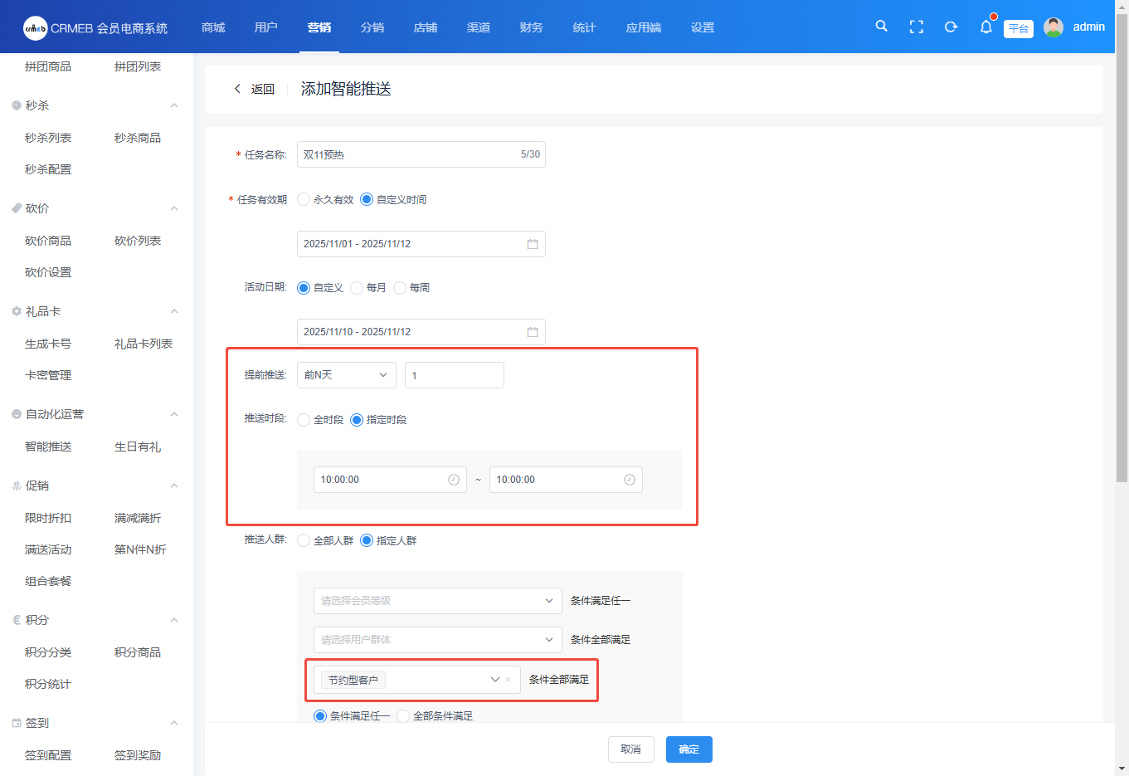Click the 确定 button

pyautogui.click(x=689, y=749)
